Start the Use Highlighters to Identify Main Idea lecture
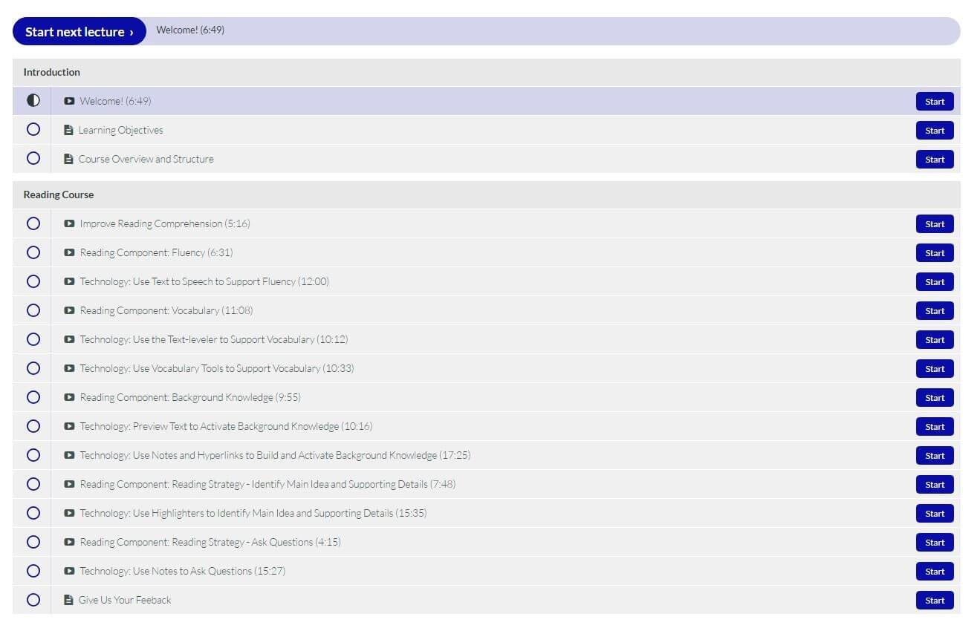Screen dimensions: 980x631 [x=934, y=514]
